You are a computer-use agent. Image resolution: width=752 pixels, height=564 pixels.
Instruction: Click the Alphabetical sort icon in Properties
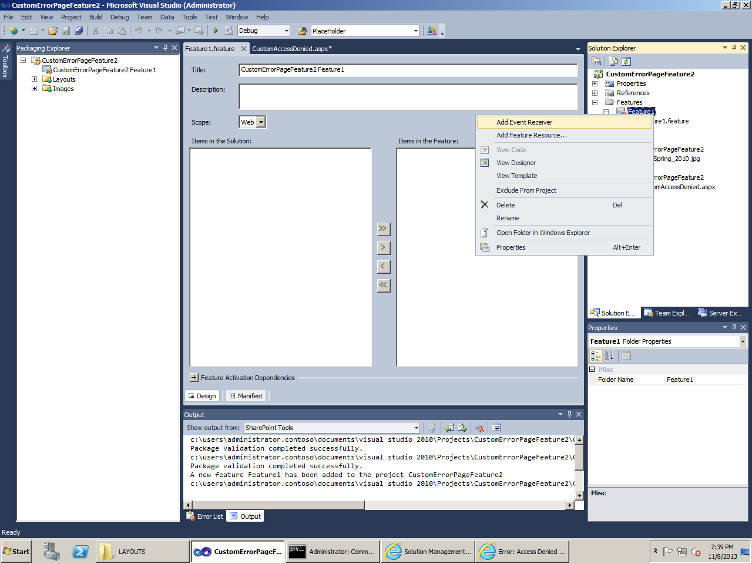(x=609, y=355)
